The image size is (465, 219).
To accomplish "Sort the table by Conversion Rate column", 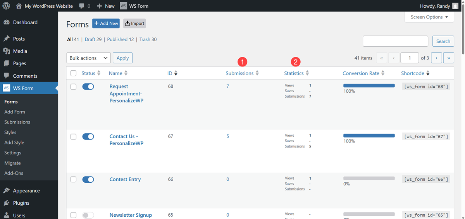I will (x=361, y=73).
